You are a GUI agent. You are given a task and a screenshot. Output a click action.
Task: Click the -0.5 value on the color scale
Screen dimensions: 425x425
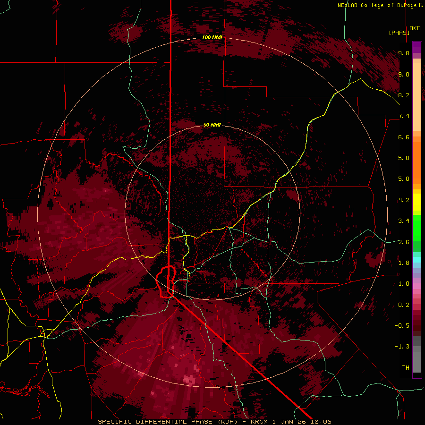point(402,326)
